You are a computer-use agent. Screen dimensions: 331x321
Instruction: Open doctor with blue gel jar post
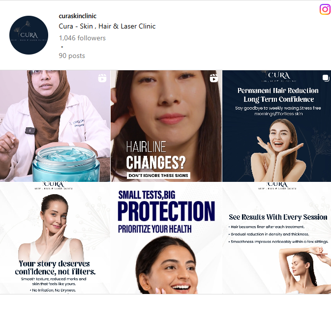click(x=55, y=126)
